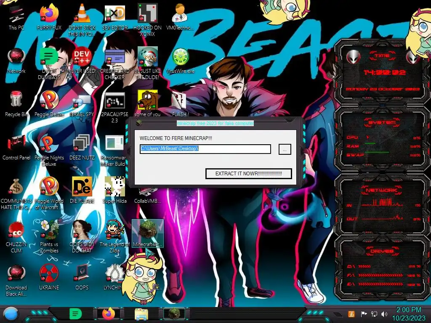Open the LYNCHIN desktop shortcut

(113, 278)
